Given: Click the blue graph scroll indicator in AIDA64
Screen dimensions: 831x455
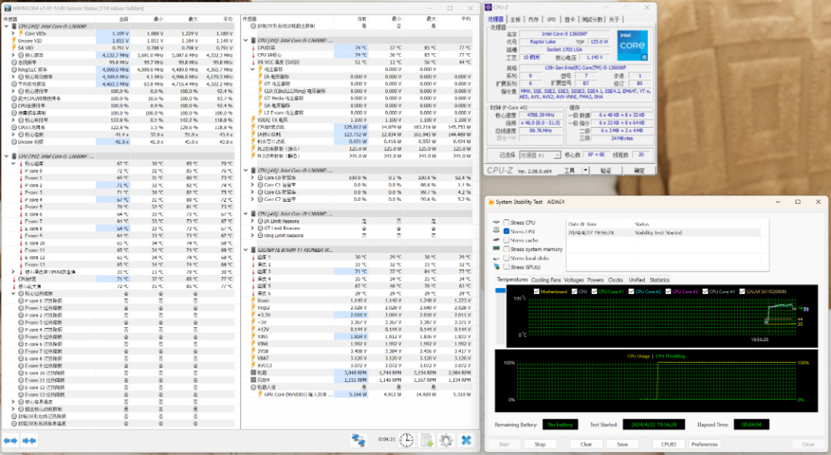Looking at the screenshot, I should click(501, 292).
